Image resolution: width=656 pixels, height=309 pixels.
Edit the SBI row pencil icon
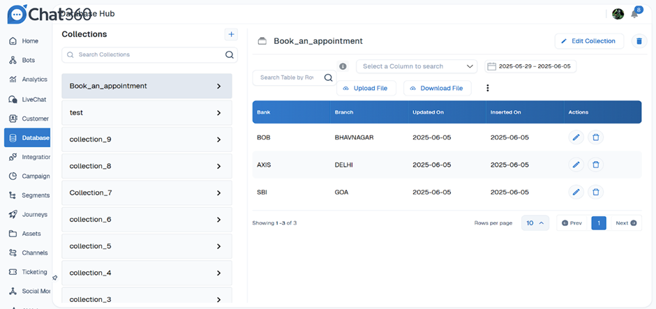576,192
